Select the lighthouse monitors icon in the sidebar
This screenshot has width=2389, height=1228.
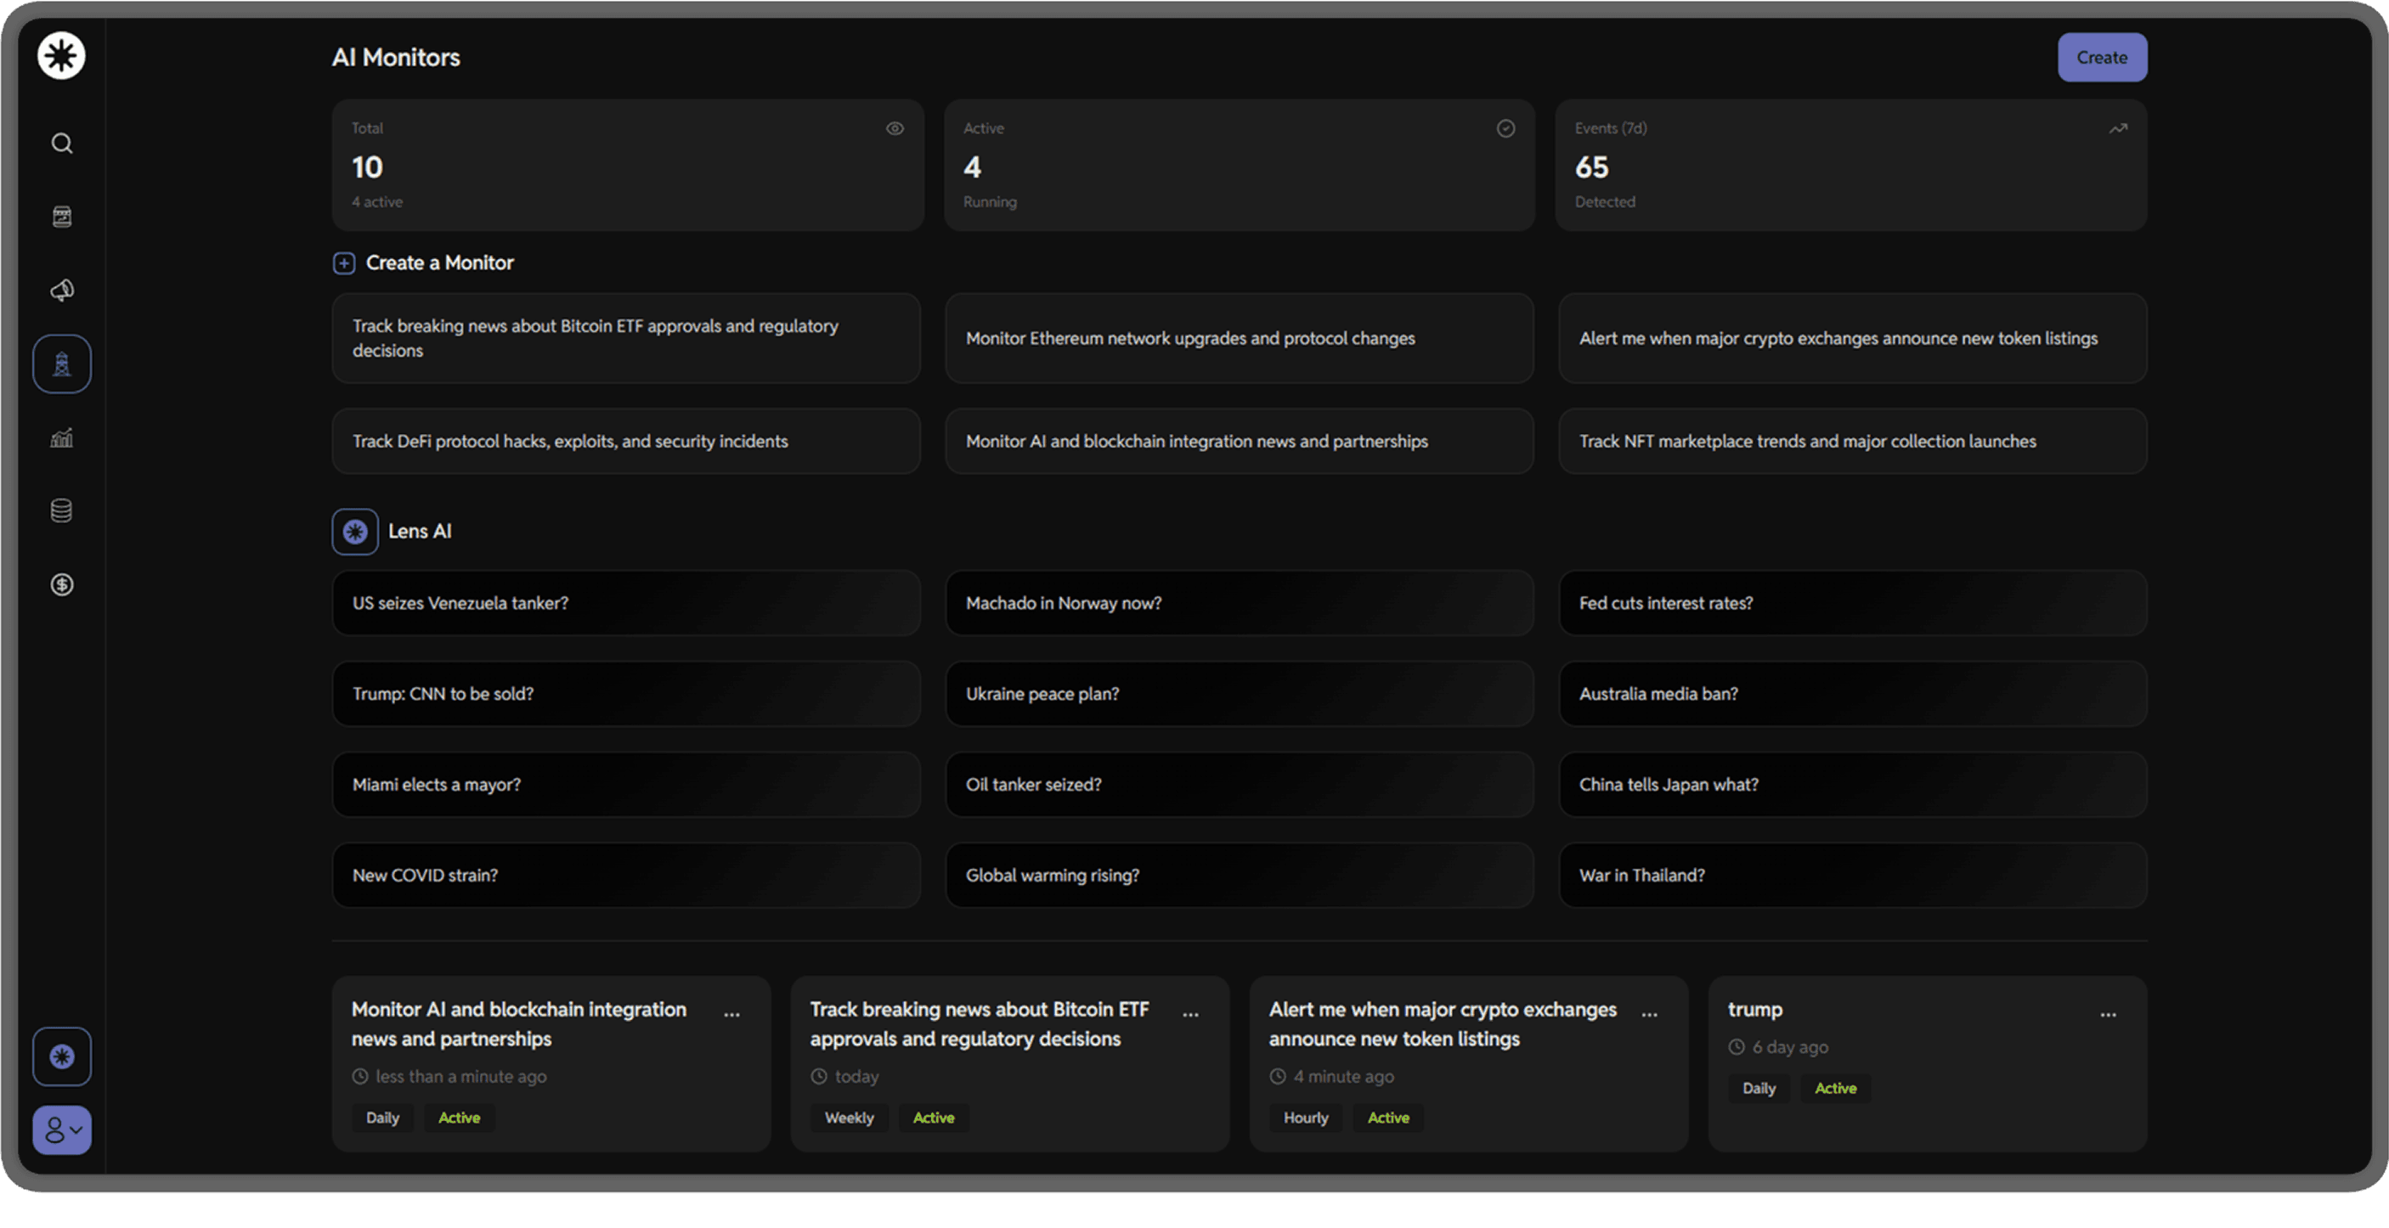pyautogui.click(x=61, y=363)
